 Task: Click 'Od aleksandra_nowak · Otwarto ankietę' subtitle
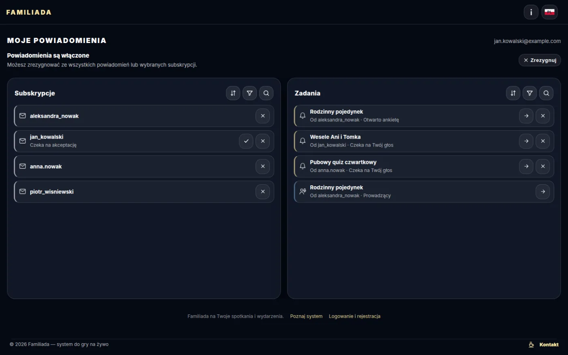pyautogui.click(x=355, y=120)
